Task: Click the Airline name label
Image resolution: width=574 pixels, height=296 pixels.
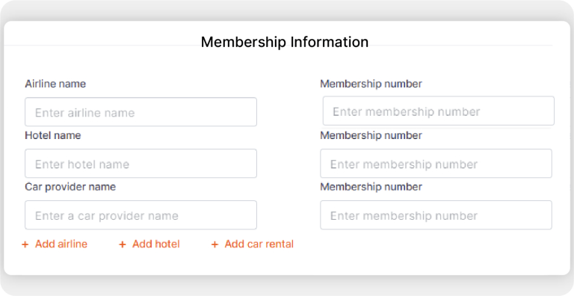Action: (x=55, y=84)
